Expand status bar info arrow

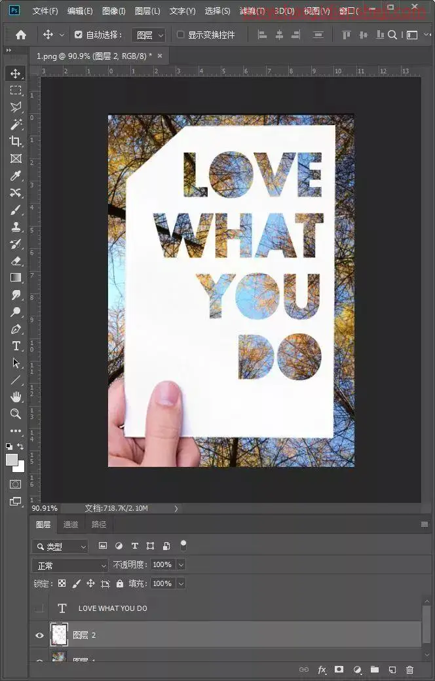coord(176,508)
